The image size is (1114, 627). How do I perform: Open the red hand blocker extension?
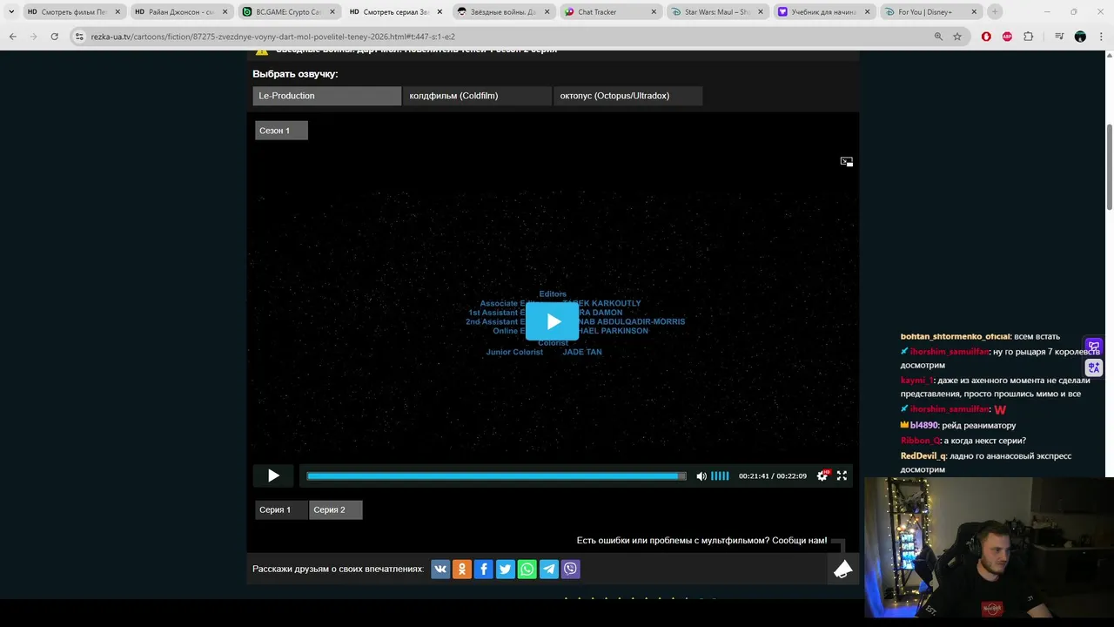pyautogui.click(x=986, y=37)
